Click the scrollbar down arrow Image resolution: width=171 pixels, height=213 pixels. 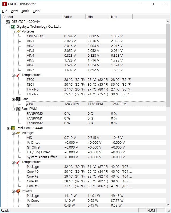(168, 205)
